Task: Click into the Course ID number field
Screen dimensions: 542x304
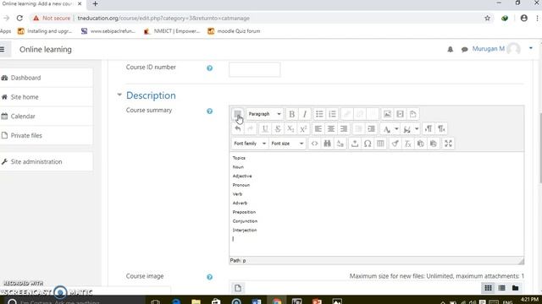Action: click(254, 69)
